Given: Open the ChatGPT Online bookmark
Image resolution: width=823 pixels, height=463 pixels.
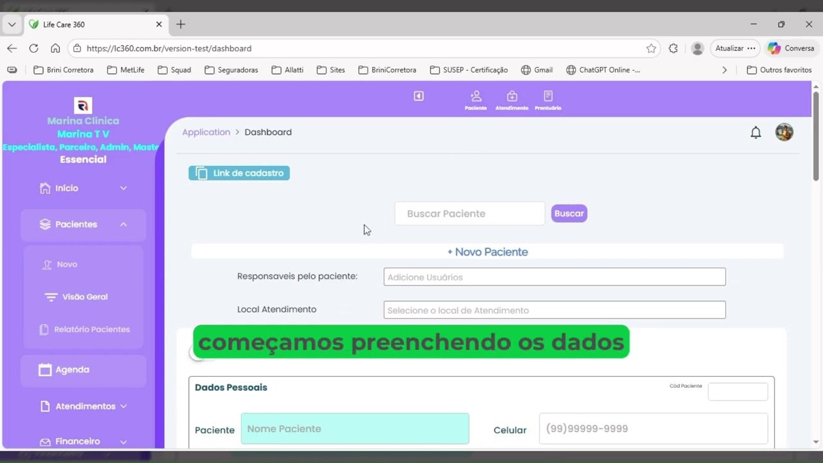Looking at the screenshot, I should 603,70.
